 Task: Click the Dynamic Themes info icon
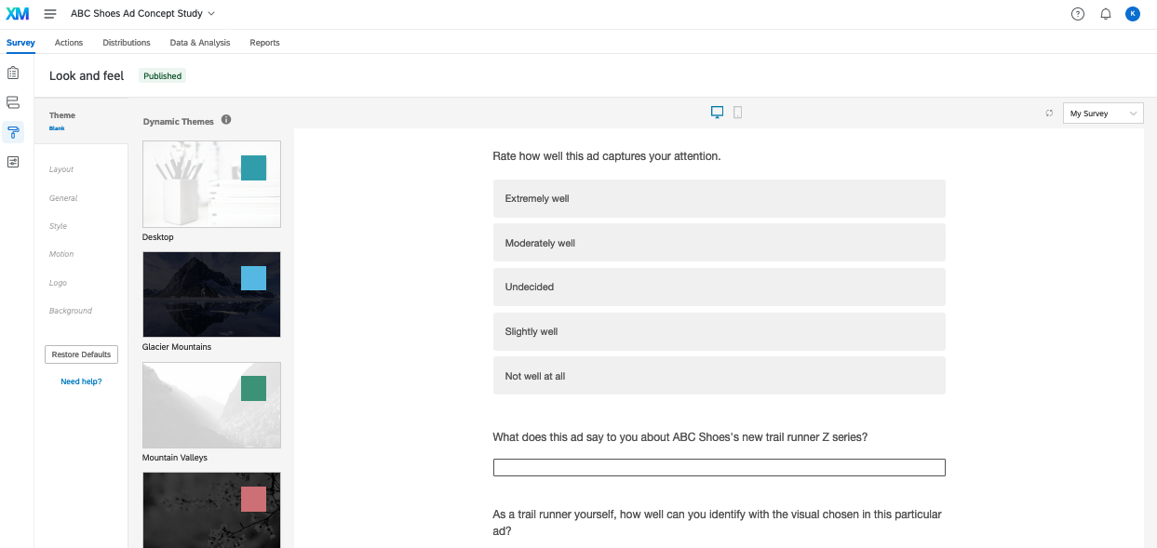[x=226, y=120]
